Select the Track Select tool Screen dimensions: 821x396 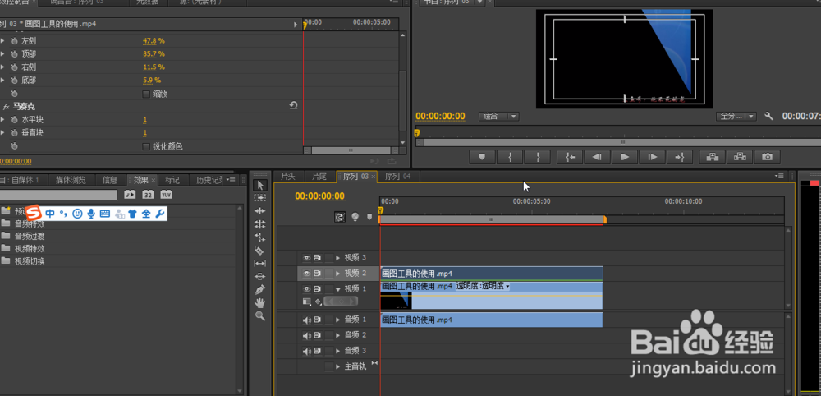tap(260, 198)
